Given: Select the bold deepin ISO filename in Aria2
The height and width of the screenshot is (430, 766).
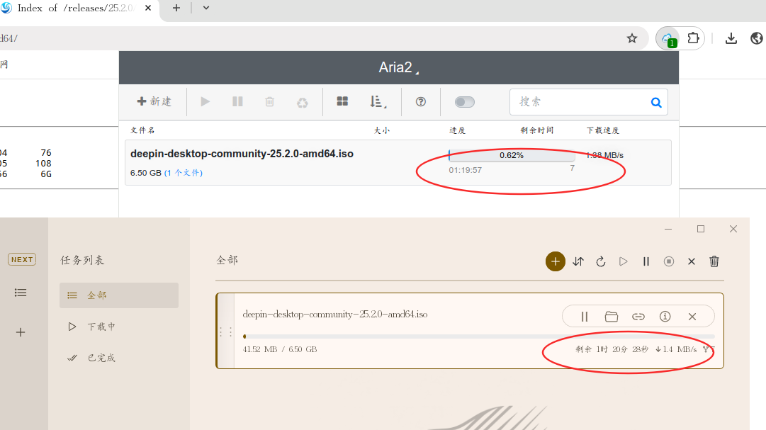Looking at the screenshot, I should point(242,154).
